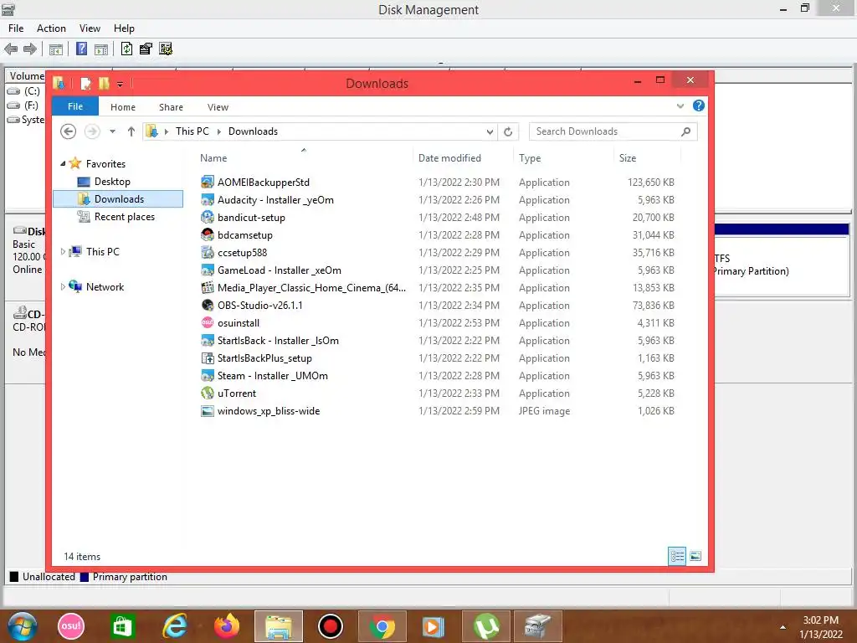857x643 pixels.
Task: Show hidden system tray icons arrow
Action: [783, 627]
